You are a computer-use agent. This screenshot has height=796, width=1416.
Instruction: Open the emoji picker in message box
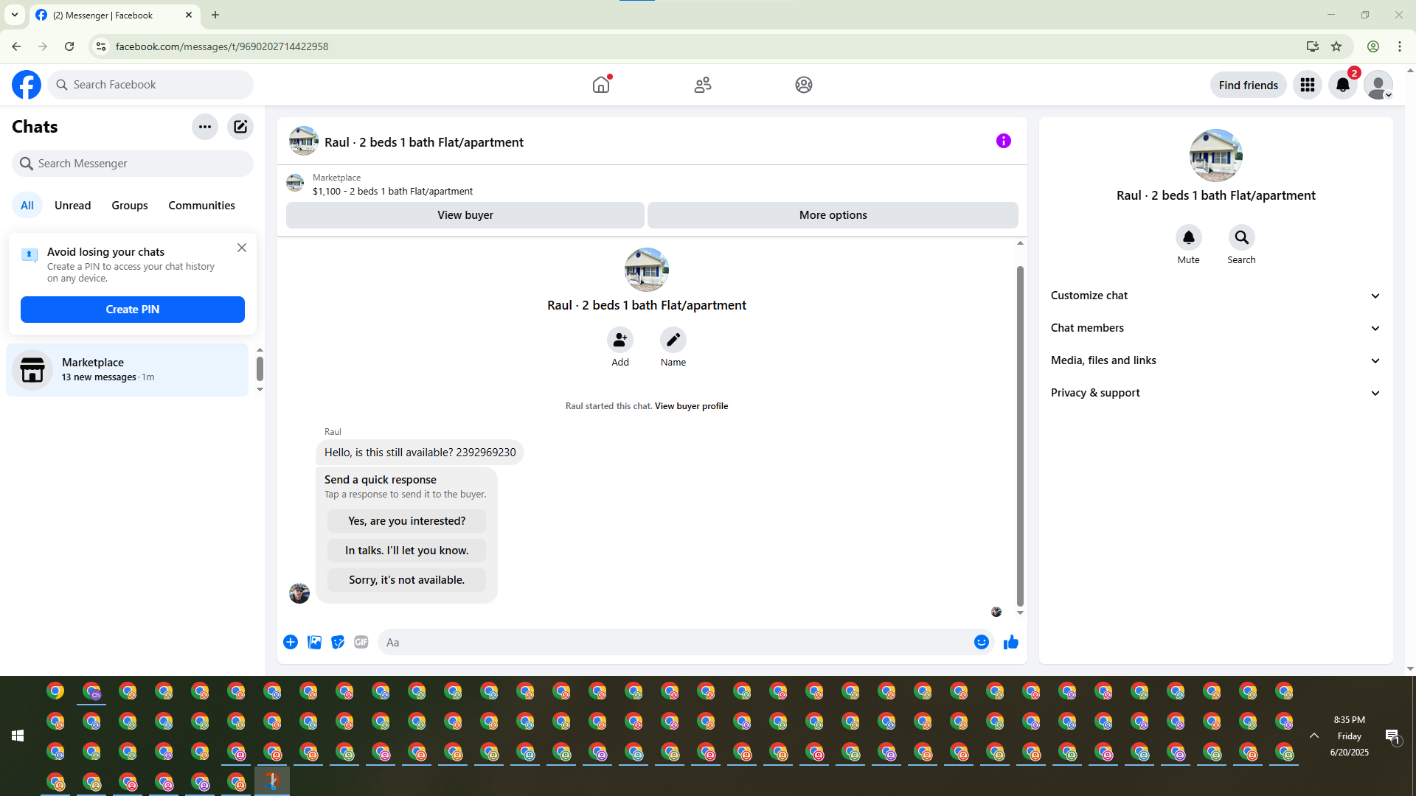pyautogui.click(x=981, y=642)
